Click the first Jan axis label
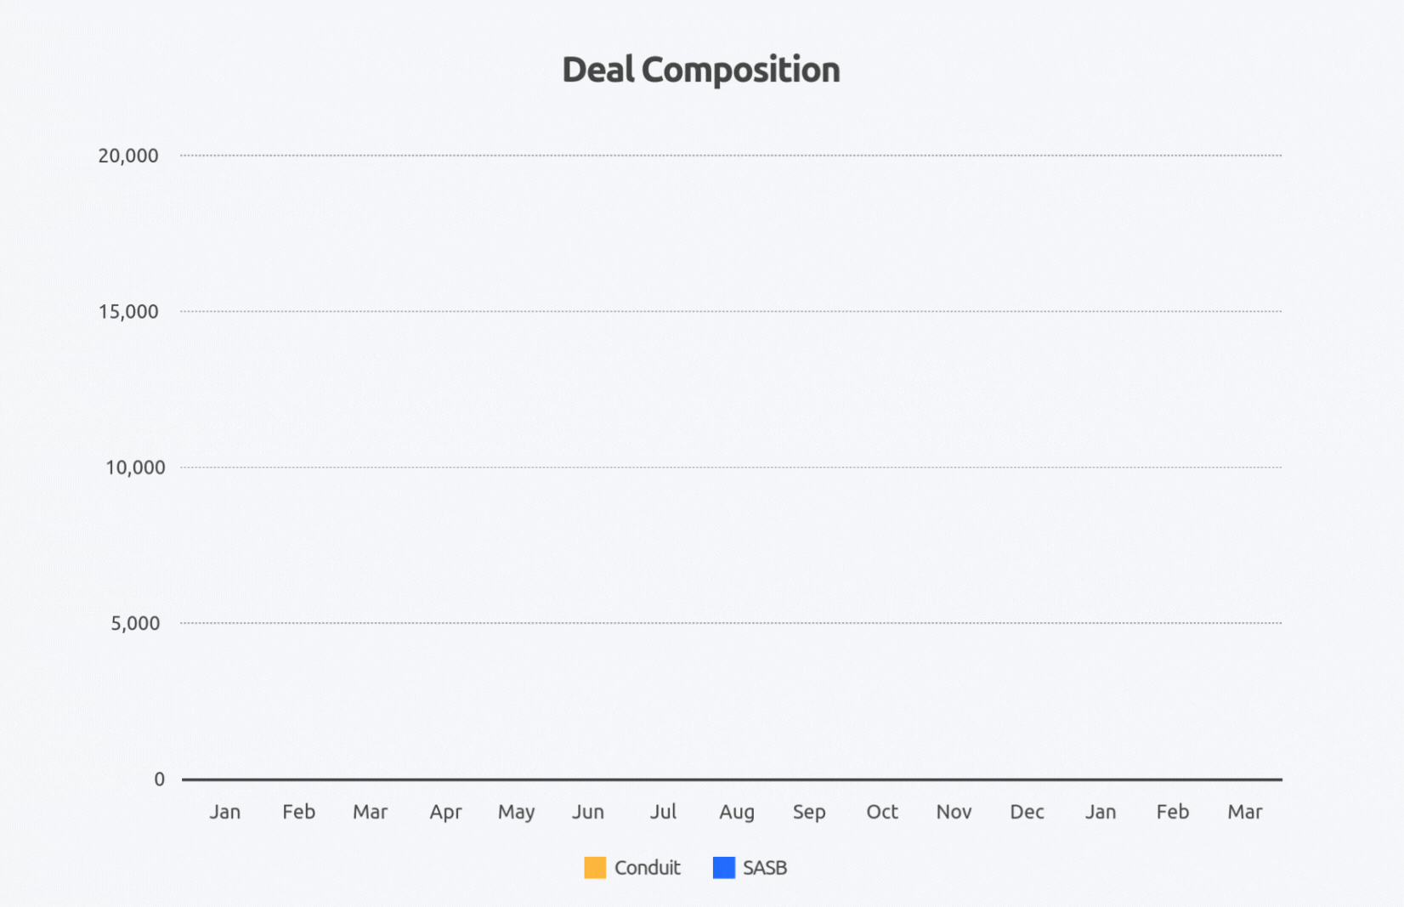1404x907 pixels. pyautogui.click(x=225, y=812)
